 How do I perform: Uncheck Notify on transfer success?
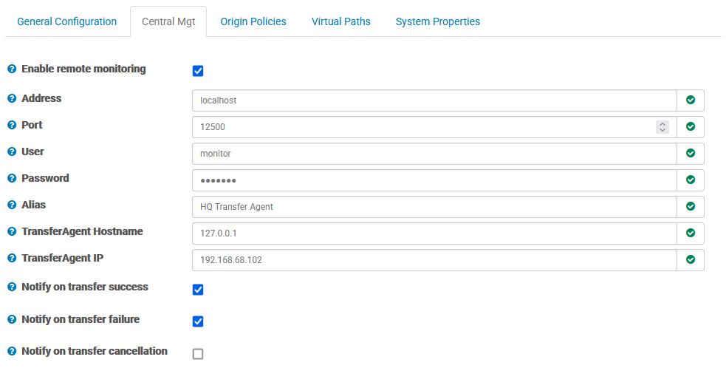198,290
